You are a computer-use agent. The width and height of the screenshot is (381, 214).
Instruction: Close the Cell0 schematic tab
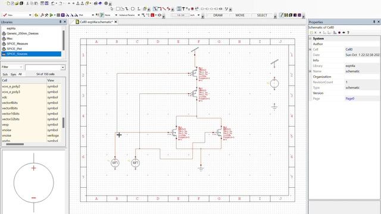tap(116, 22)
